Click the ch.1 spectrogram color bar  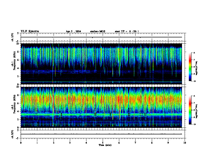[190, 67]
